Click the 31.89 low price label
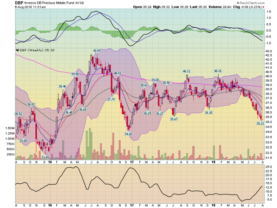This screenshot has height=208, width=277. coord(45,157)
